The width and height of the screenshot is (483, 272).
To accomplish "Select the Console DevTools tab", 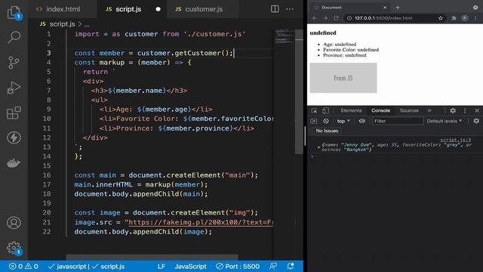I will (380, 111).
